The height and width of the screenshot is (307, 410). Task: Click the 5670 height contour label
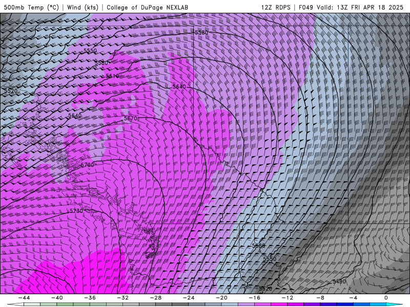pos(131,119)
